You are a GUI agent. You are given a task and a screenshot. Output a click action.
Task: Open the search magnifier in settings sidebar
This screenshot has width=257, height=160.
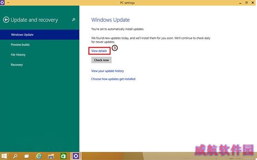point(74,20)
